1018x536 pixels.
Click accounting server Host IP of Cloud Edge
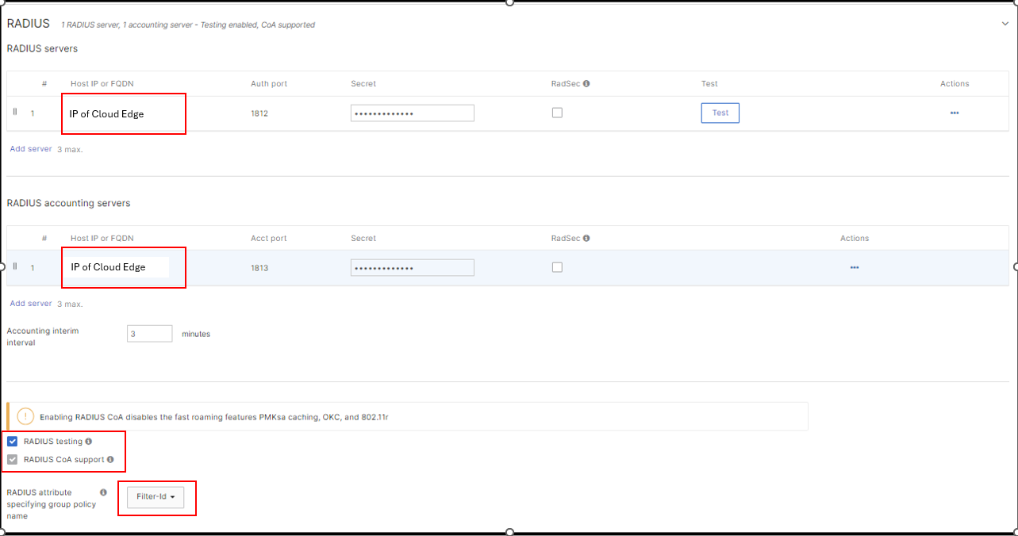tap(108, 267)
